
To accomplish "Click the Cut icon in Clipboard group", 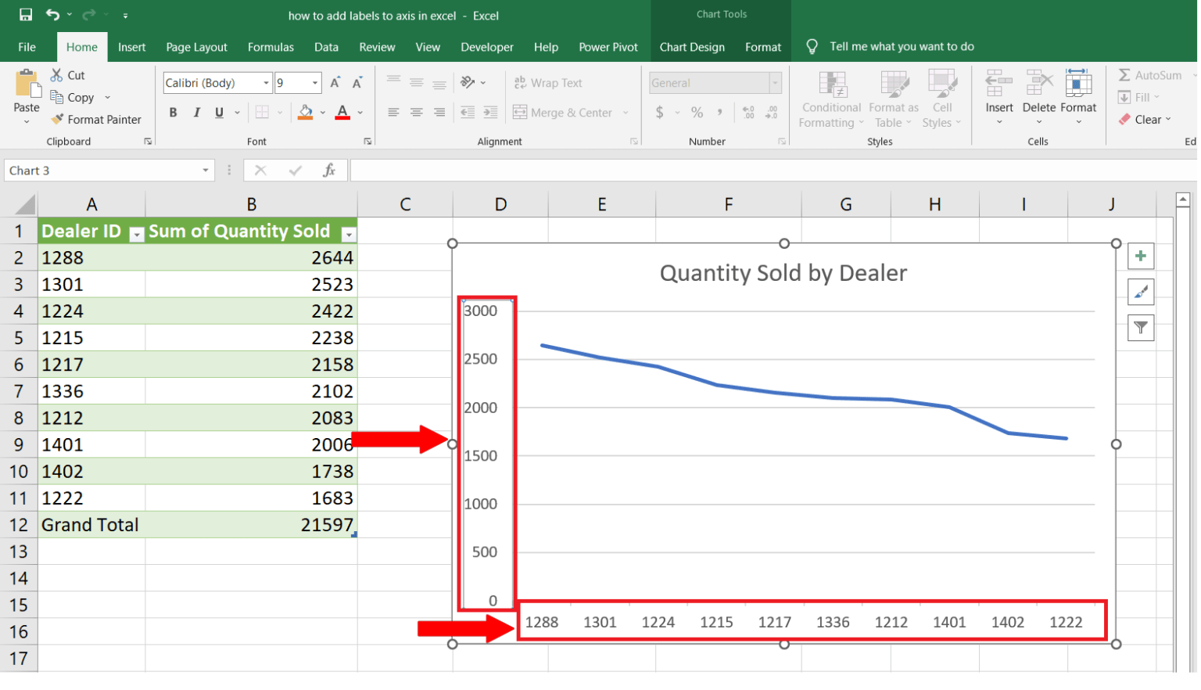I will (56, 74).
